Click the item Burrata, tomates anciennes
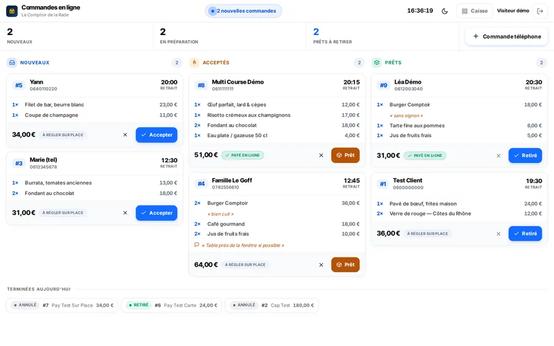 point(58,183)
